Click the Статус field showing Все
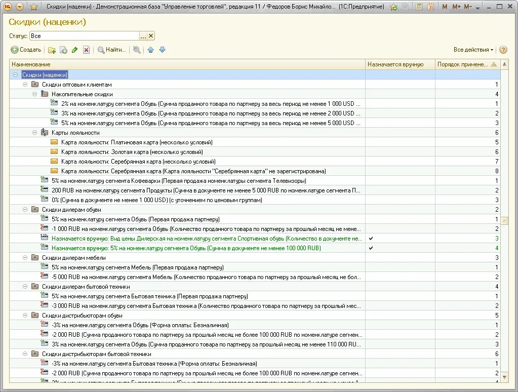The height and width of the screenshot is (392, 518). point(85,35)
